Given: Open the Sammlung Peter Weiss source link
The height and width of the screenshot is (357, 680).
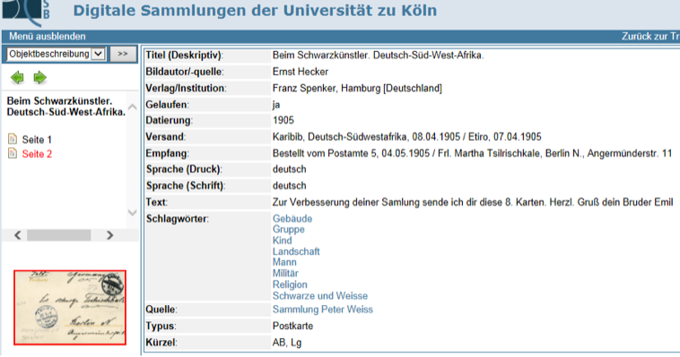Looking at the screenshot, I should (323, 309).
